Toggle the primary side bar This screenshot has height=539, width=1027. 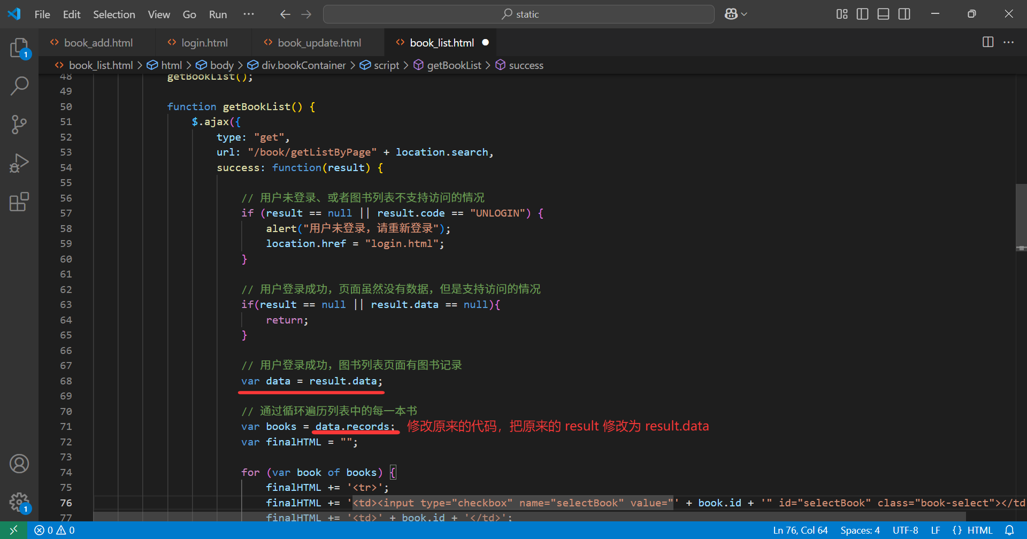(x=862, y=14)
